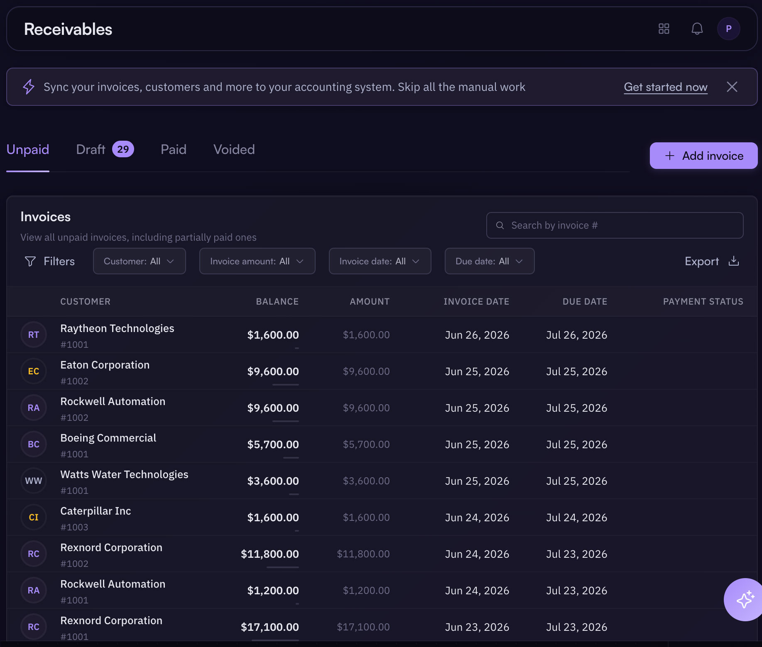Open the Voided tab

(234, 149)
